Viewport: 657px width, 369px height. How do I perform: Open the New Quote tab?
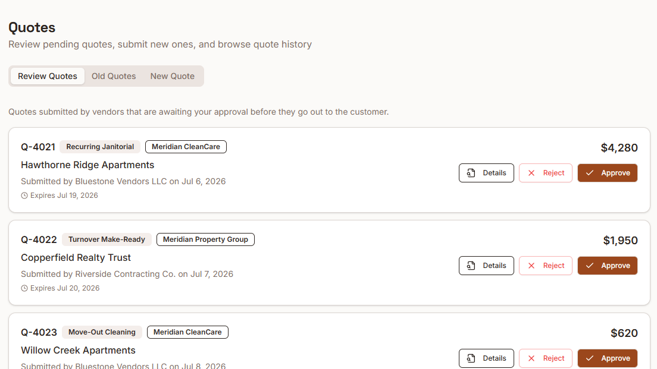pos(172,76)
